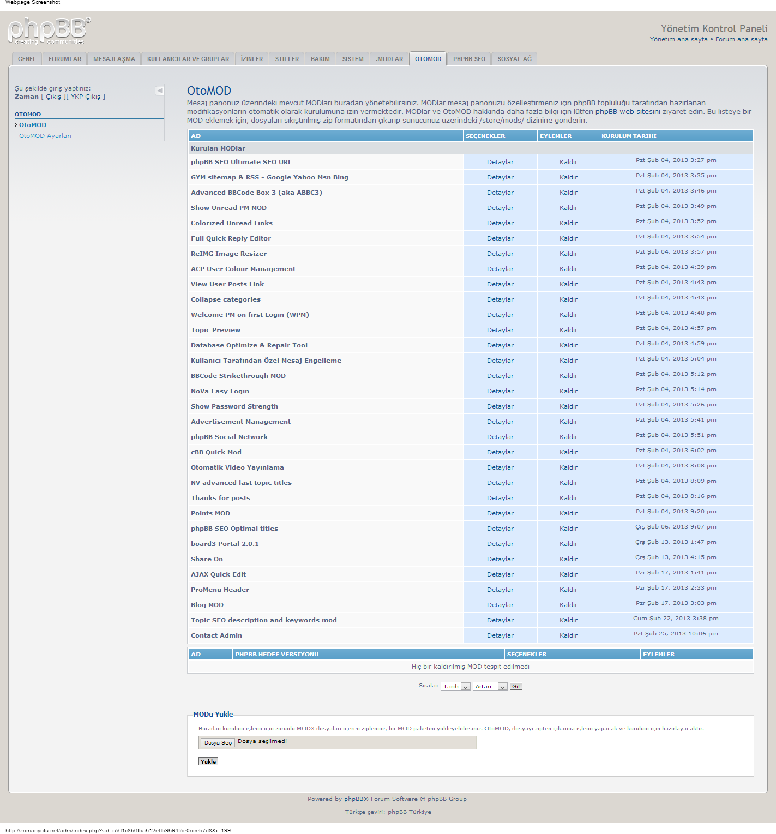Click Kaldır for Colorized Unread Links
This screenshot has width=776, height=834.
568,223
